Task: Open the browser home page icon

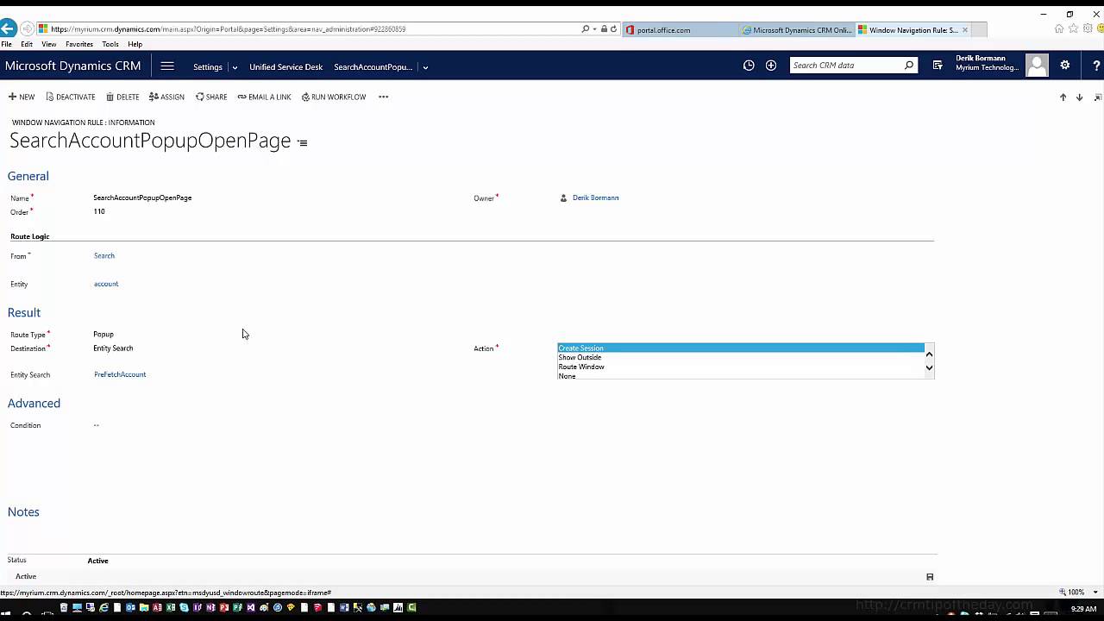Action: point(1059,28)
